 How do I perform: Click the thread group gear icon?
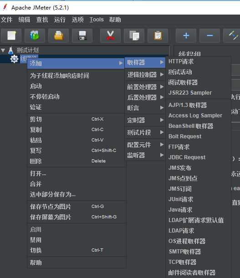(x=14, y=59)
